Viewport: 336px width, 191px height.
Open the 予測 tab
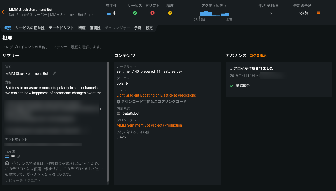click(x=138, y=28)
